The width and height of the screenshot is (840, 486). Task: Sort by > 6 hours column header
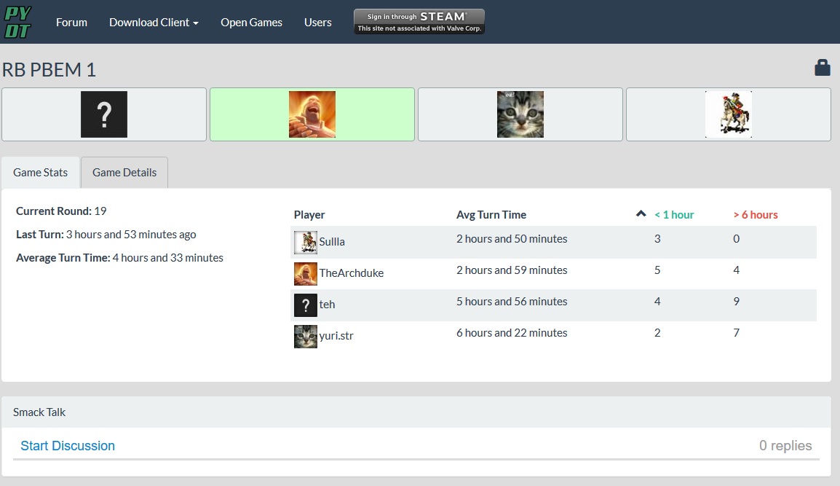(x=755, y=215)
